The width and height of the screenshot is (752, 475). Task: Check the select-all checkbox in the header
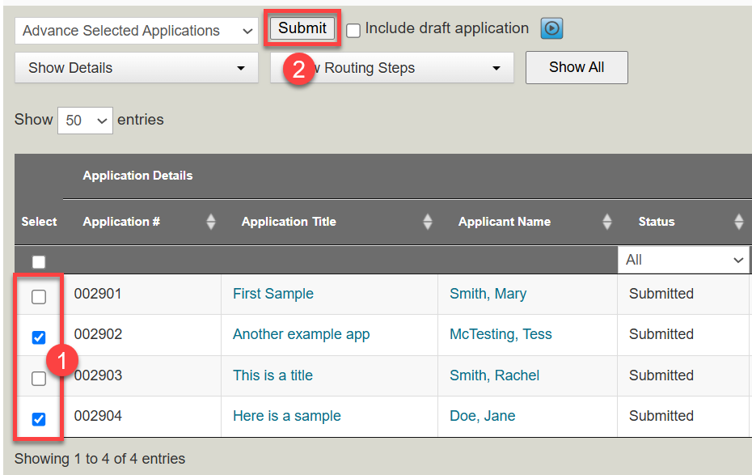tap(38, 261)
